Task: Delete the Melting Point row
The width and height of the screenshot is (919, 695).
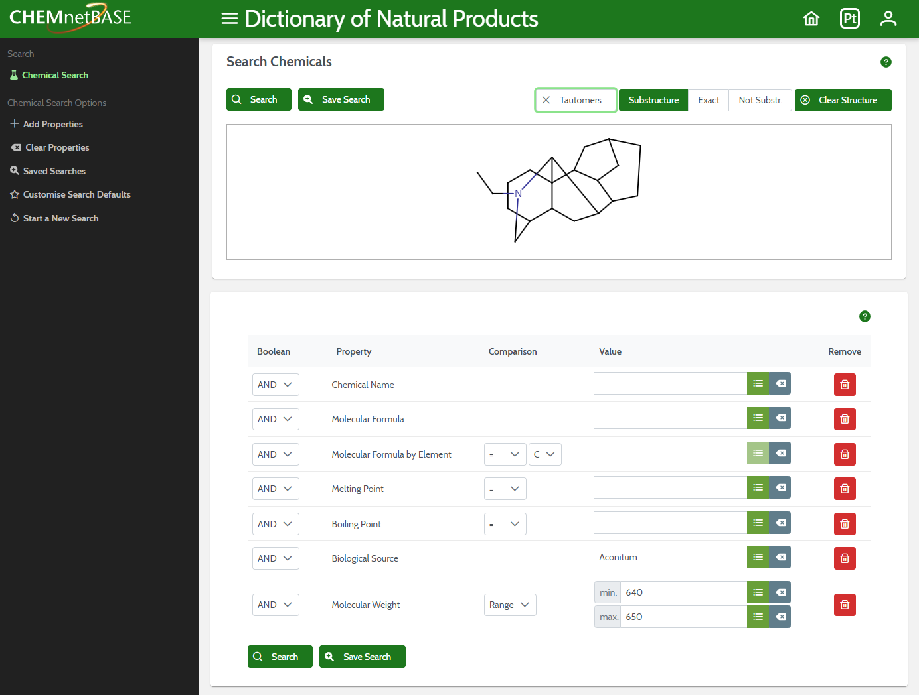Action: click(x=845, y=489)
